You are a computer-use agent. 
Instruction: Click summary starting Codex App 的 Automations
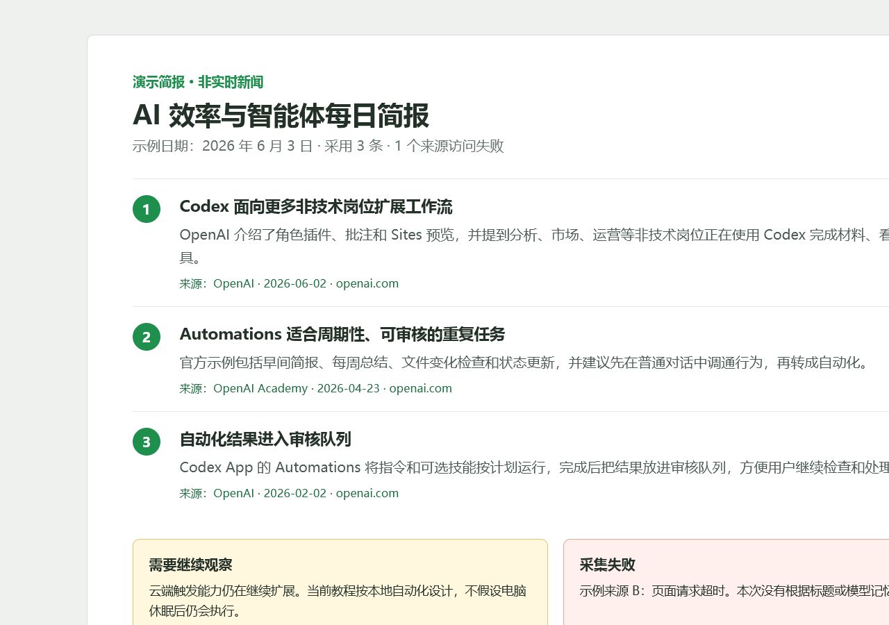pos(534,467)
